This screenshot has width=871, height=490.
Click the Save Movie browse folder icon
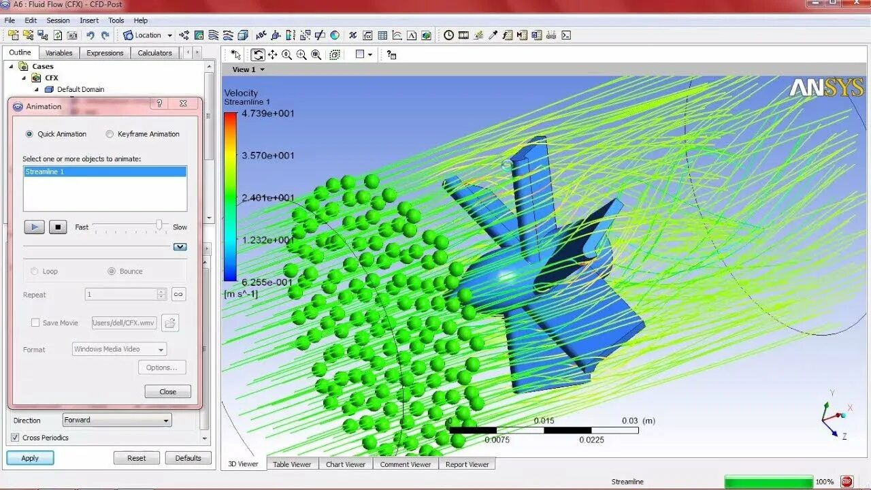click(170, 323)
